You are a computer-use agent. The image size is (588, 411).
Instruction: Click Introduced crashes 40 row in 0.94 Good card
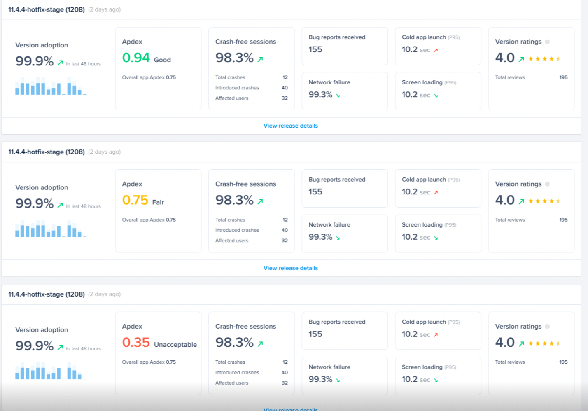[252, 88]
